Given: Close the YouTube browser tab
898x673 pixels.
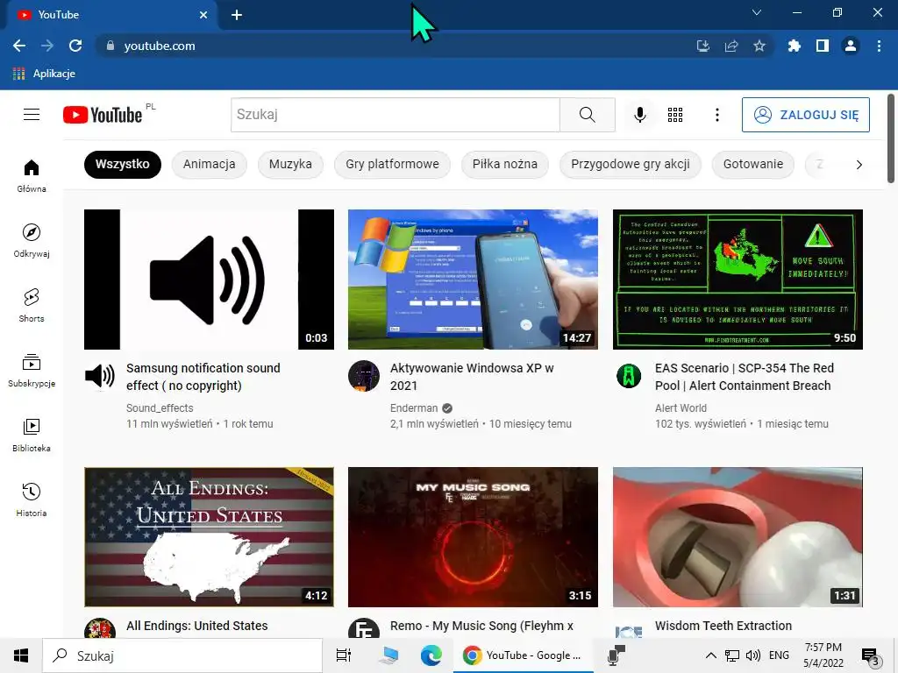Looking at the screenshot, I should click(203, 15).
